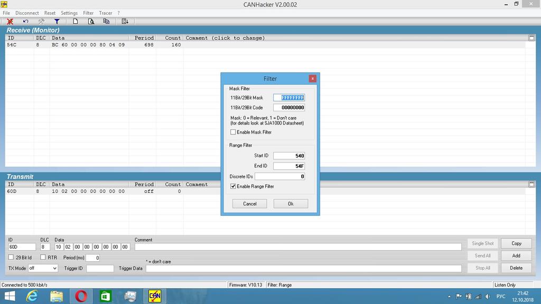Viewport: 541px width, 304px height.
Task: Click the Discrete IDs input field
Action: (280, 176)
